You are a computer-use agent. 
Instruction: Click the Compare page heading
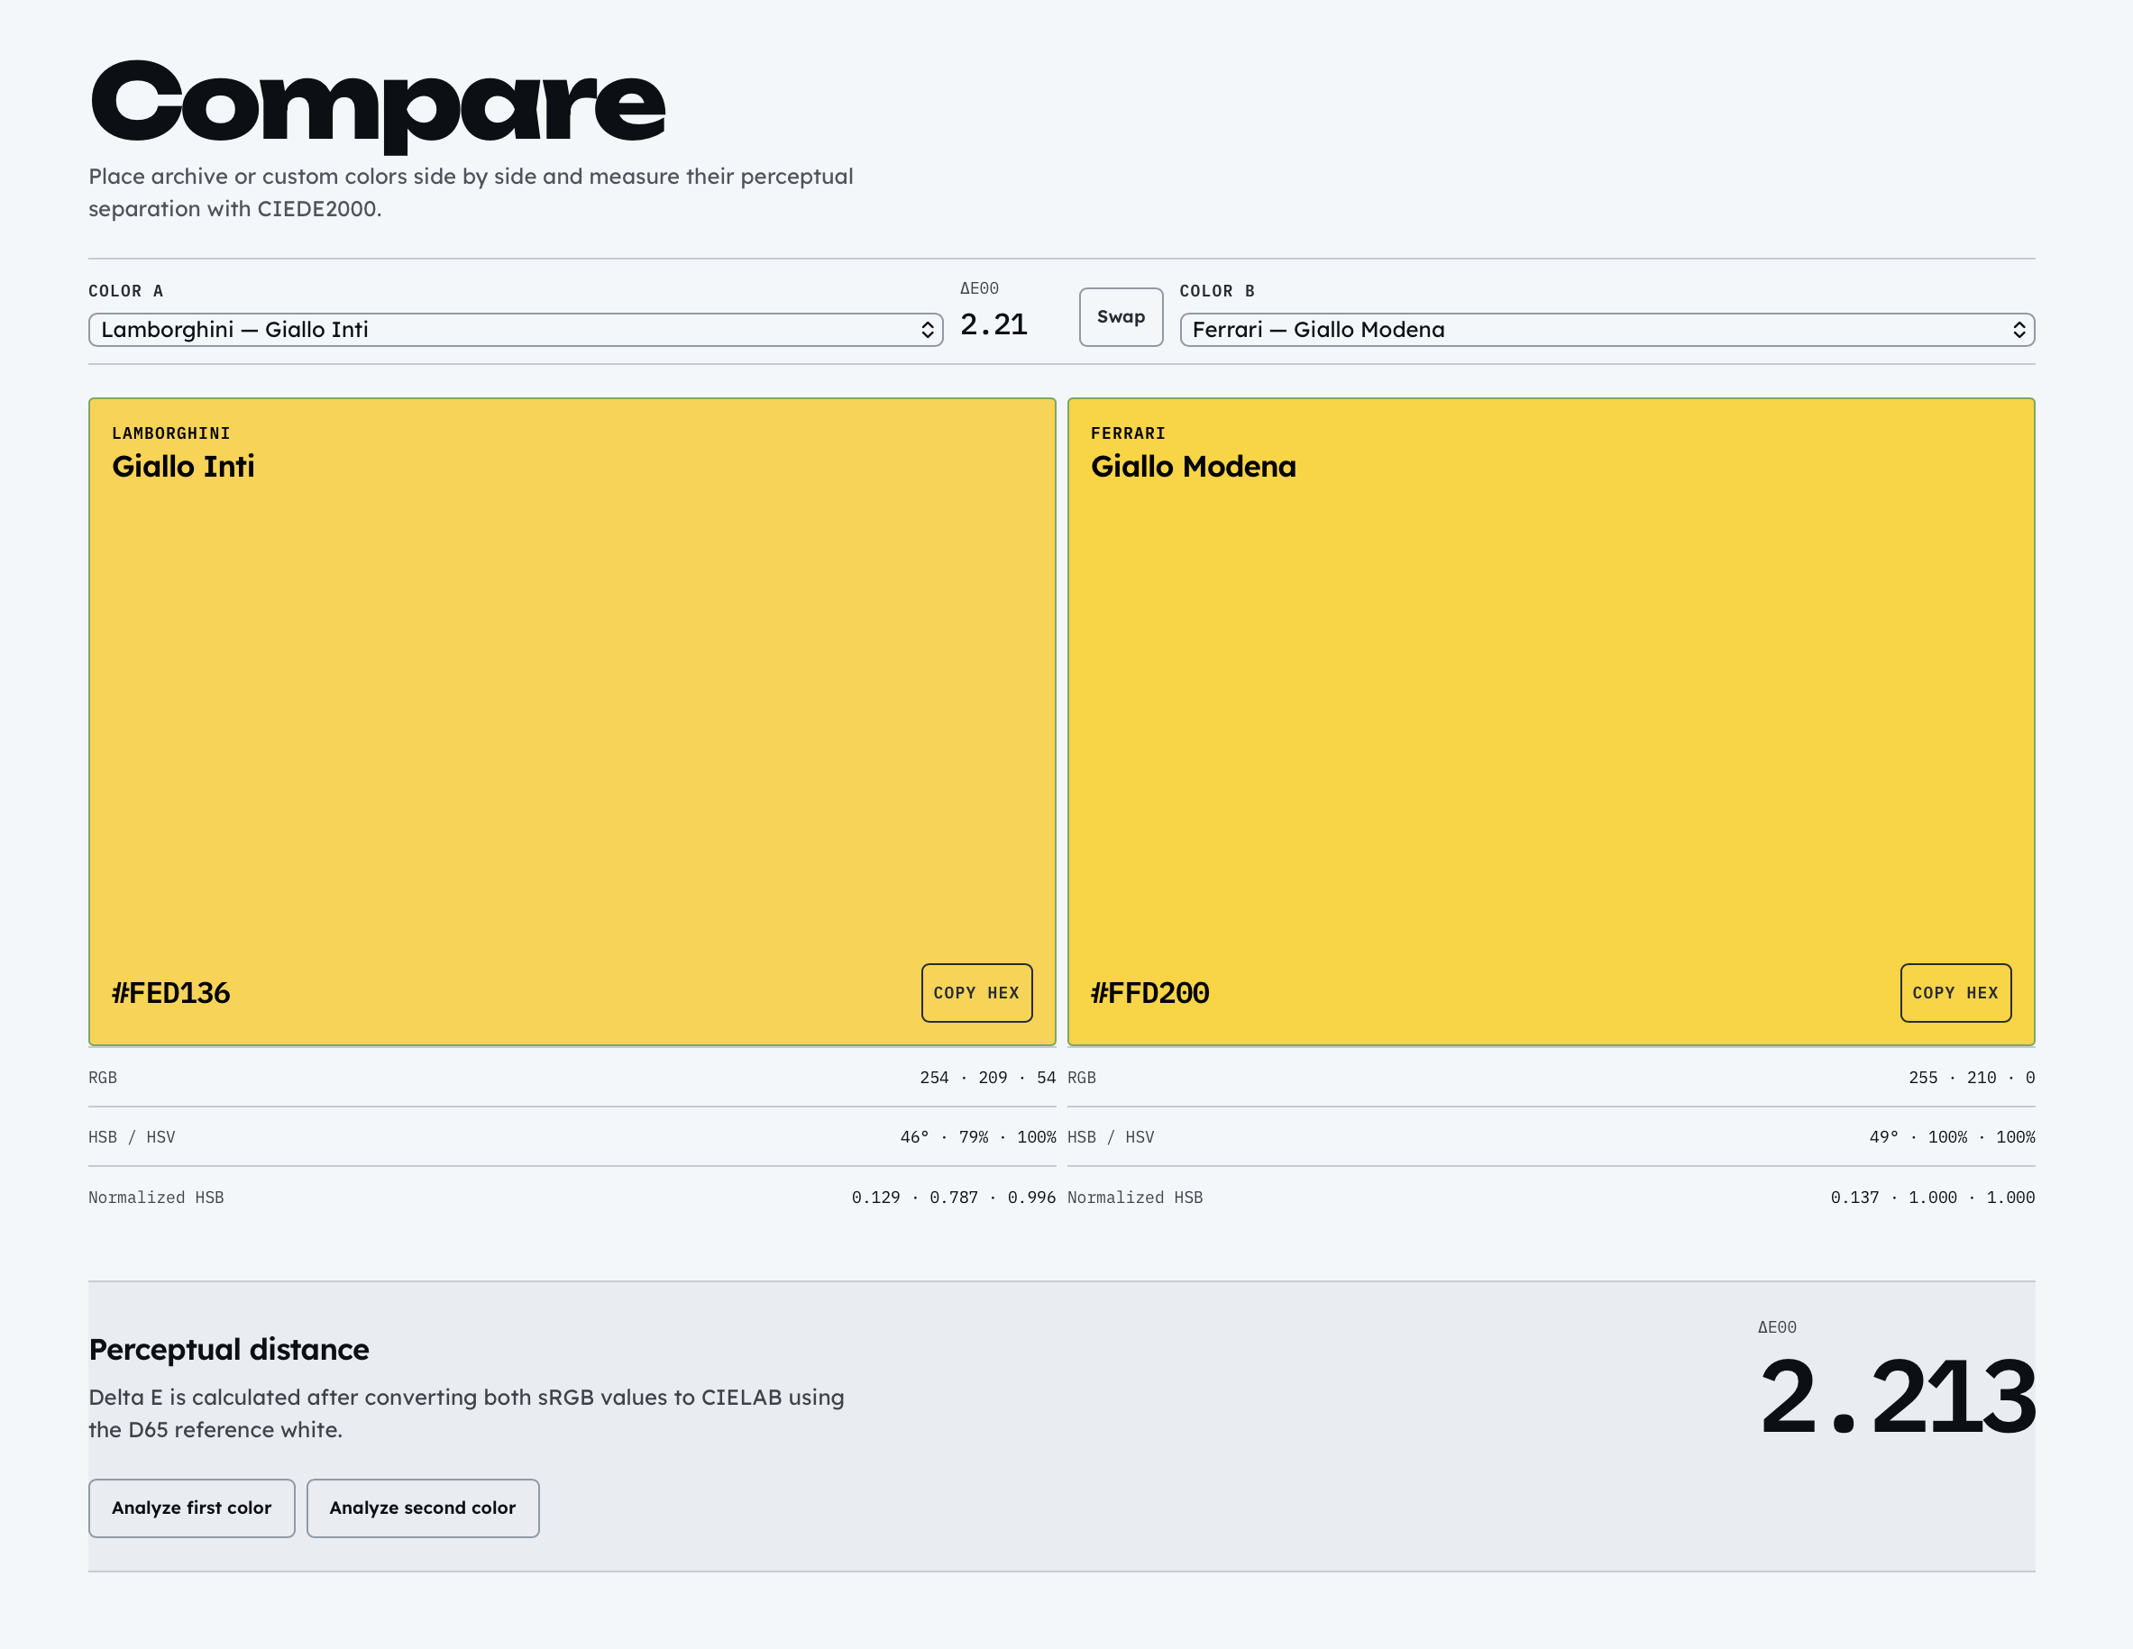point(378,105)
